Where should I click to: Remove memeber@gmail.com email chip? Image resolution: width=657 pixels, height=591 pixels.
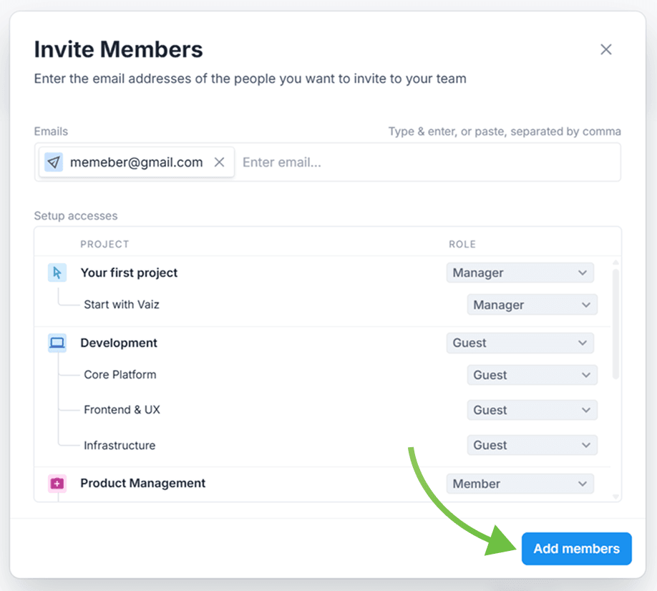coord(220,162)
